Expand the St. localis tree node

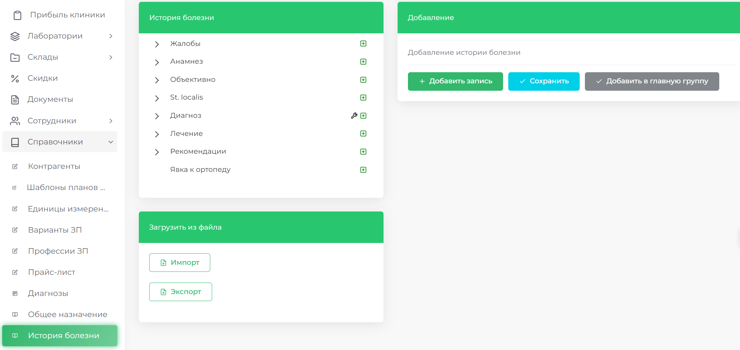[157, 98]
